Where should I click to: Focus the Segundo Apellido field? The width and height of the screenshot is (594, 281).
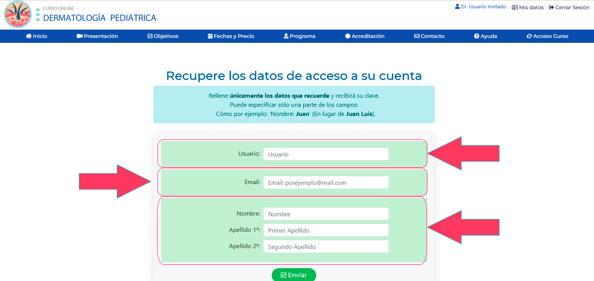pos(326,247)
